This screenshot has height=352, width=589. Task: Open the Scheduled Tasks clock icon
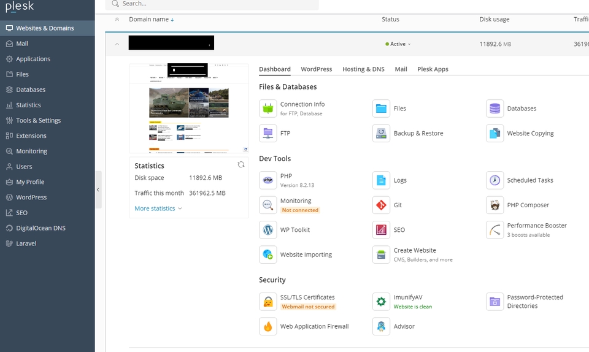coord(495,180)
